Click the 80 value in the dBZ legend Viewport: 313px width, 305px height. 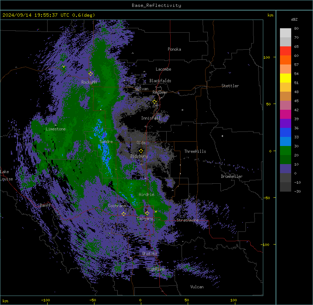pos(296,29)
